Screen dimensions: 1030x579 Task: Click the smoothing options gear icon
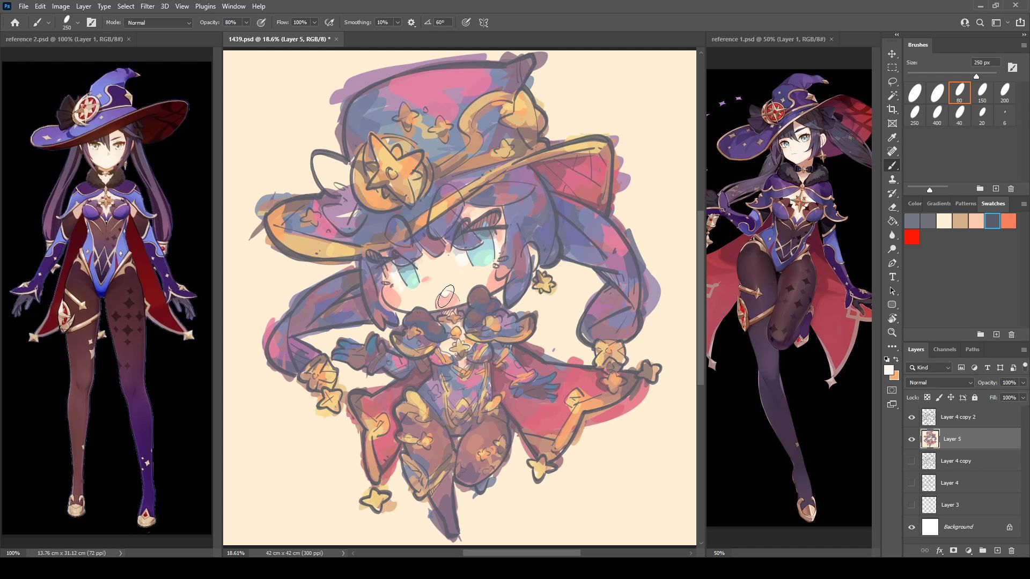411,23
